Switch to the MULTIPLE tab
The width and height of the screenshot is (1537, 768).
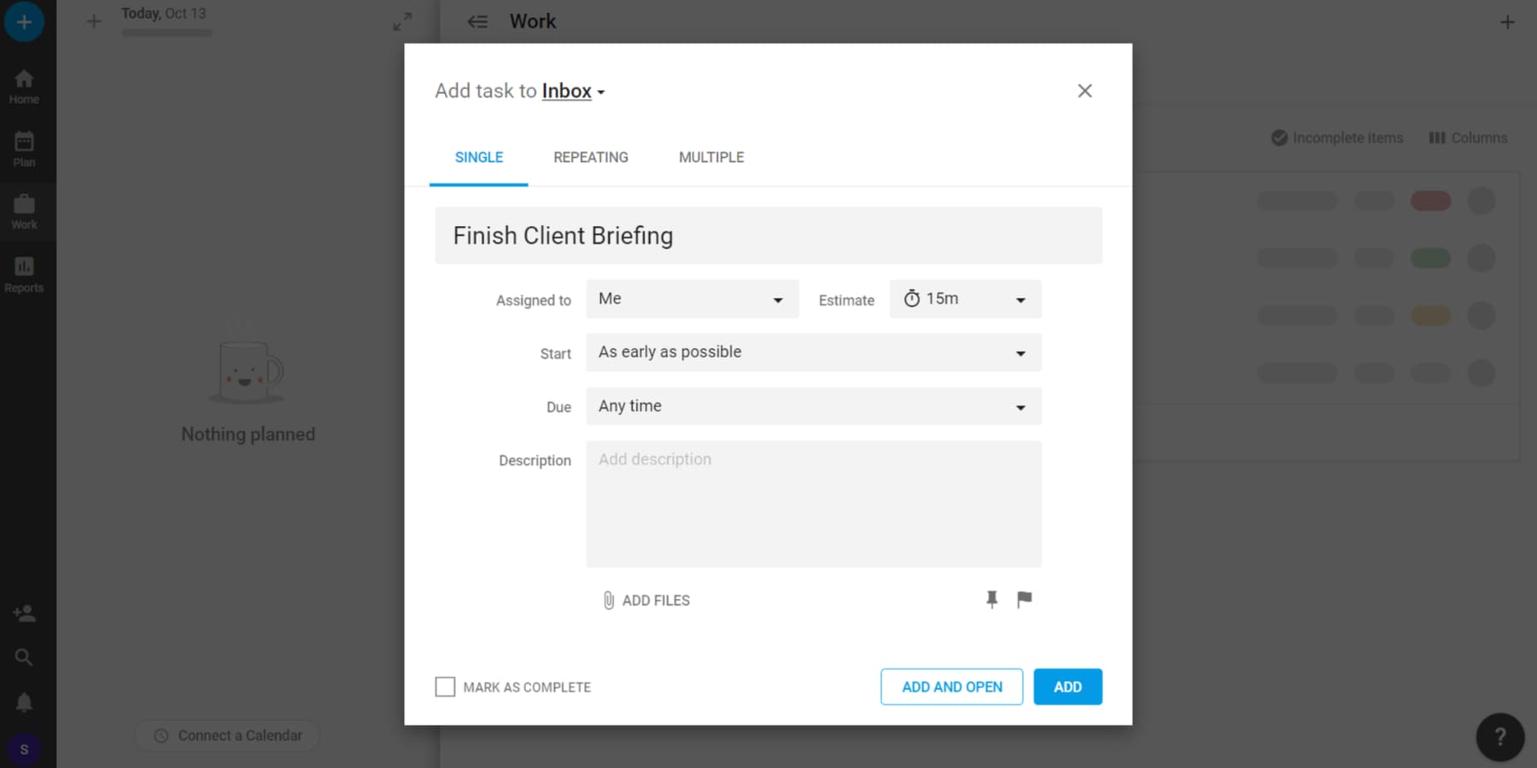click(710, 157)
